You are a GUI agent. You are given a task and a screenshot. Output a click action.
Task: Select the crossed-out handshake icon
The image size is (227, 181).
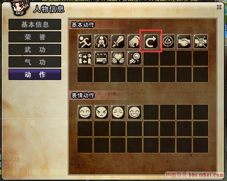(x=201, y=42)
